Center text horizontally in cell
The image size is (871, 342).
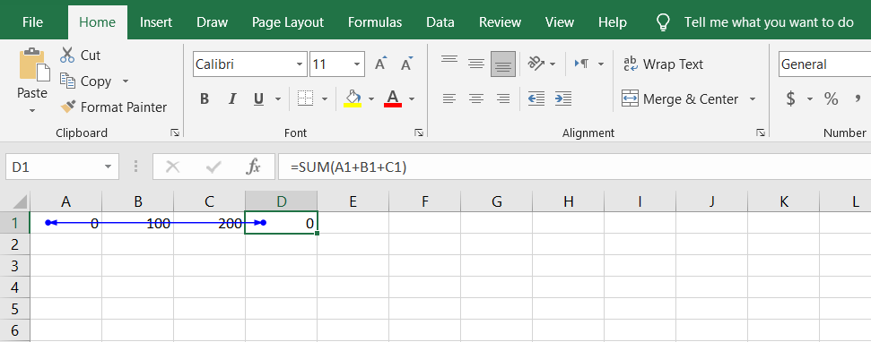(476, 98)
